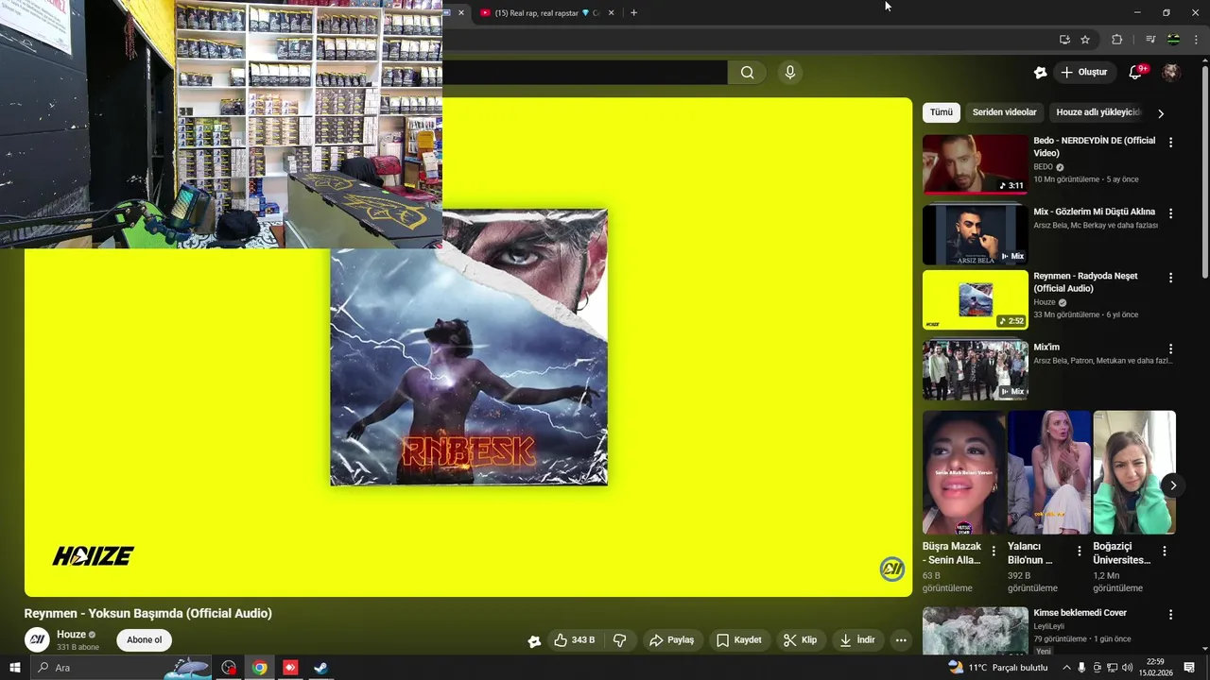Open the notifications bell with 9+ badge

pyautogui.click(x=1136, y=73)
